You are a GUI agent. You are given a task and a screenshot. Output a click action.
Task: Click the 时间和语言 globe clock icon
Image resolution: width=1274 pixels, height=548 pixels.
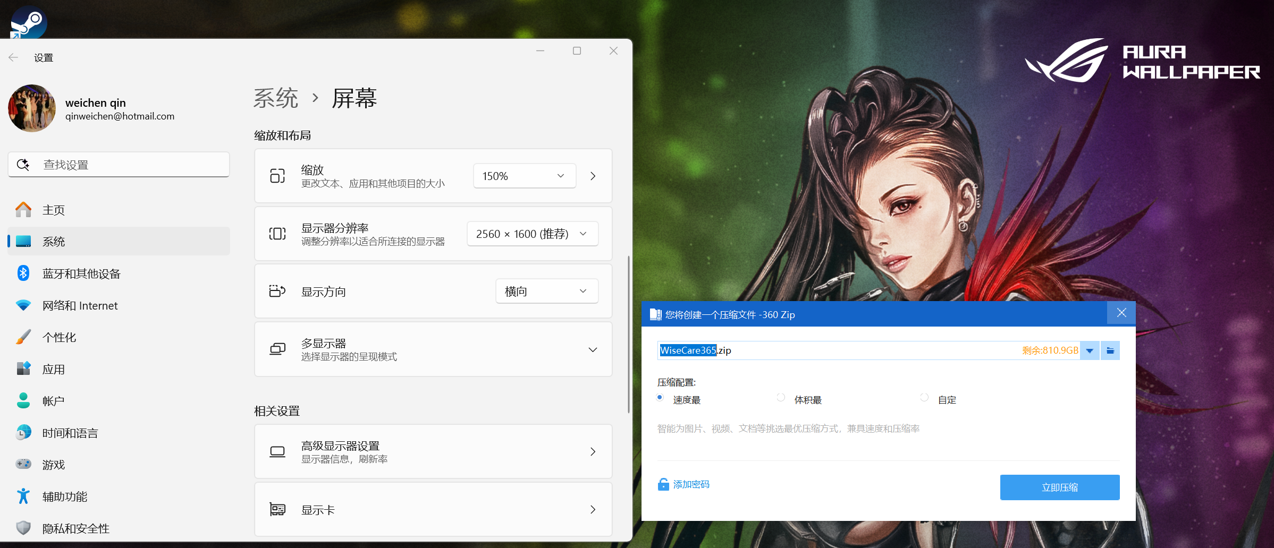point(23,432)
